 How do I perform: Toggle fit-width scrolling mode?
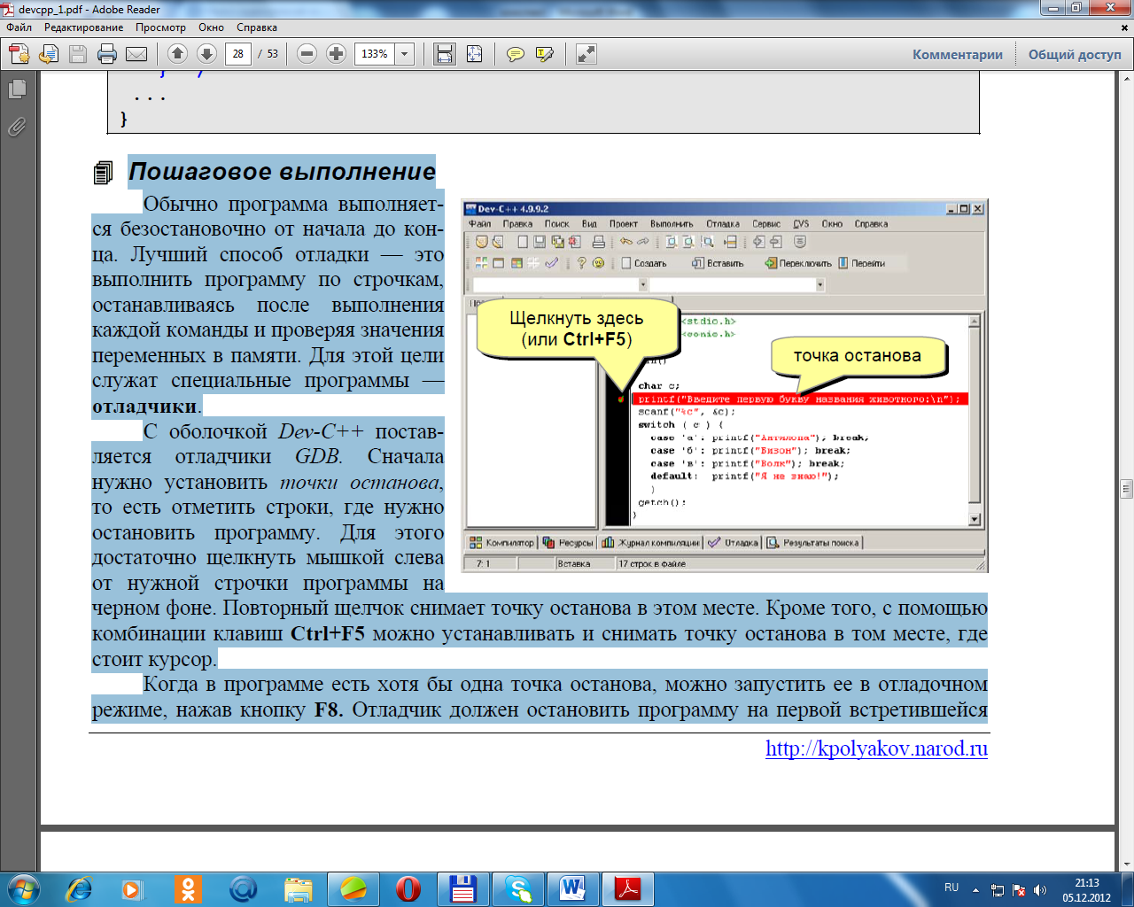pos(445,54)
